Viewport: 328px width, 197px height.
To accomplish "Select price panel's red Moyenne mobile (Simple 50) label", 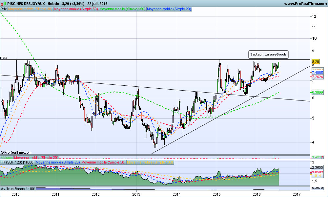I will (x=76, y=9).
